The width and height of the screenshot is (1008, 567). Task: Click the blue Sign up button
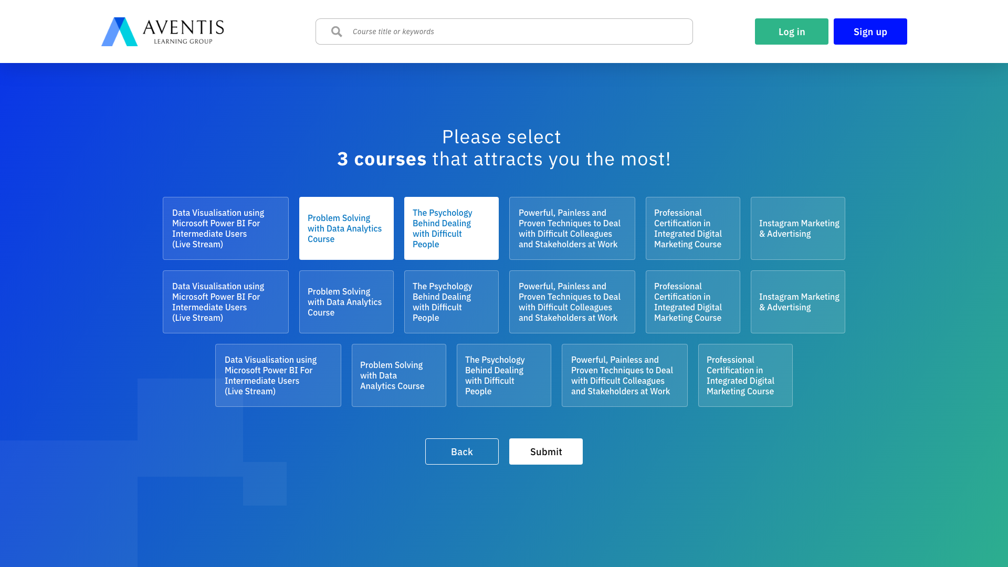[x=870, y=31]
